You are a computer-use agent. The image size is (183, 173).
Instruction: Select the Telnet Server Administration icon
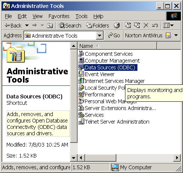point(81,122)
